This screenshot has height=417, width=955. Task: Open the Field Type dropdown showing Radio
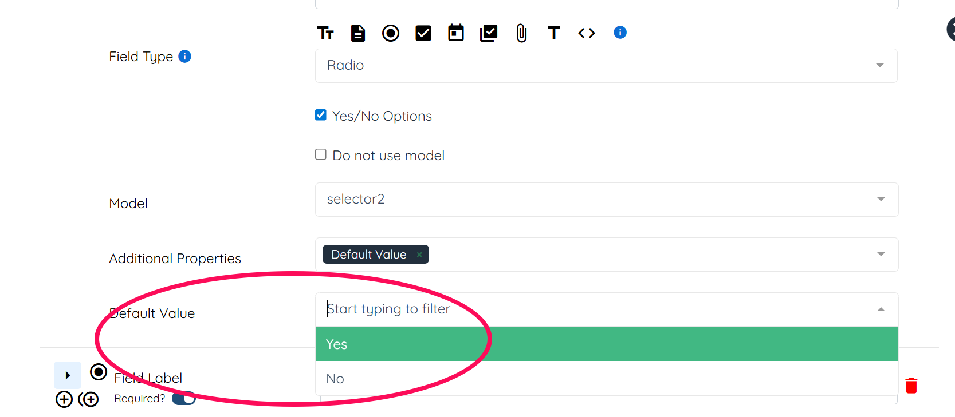tap(606, 66)
